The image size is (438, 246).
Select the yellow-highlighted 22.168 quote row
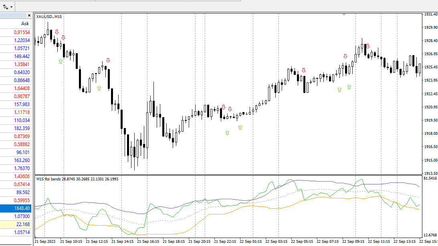coord(16,224)
